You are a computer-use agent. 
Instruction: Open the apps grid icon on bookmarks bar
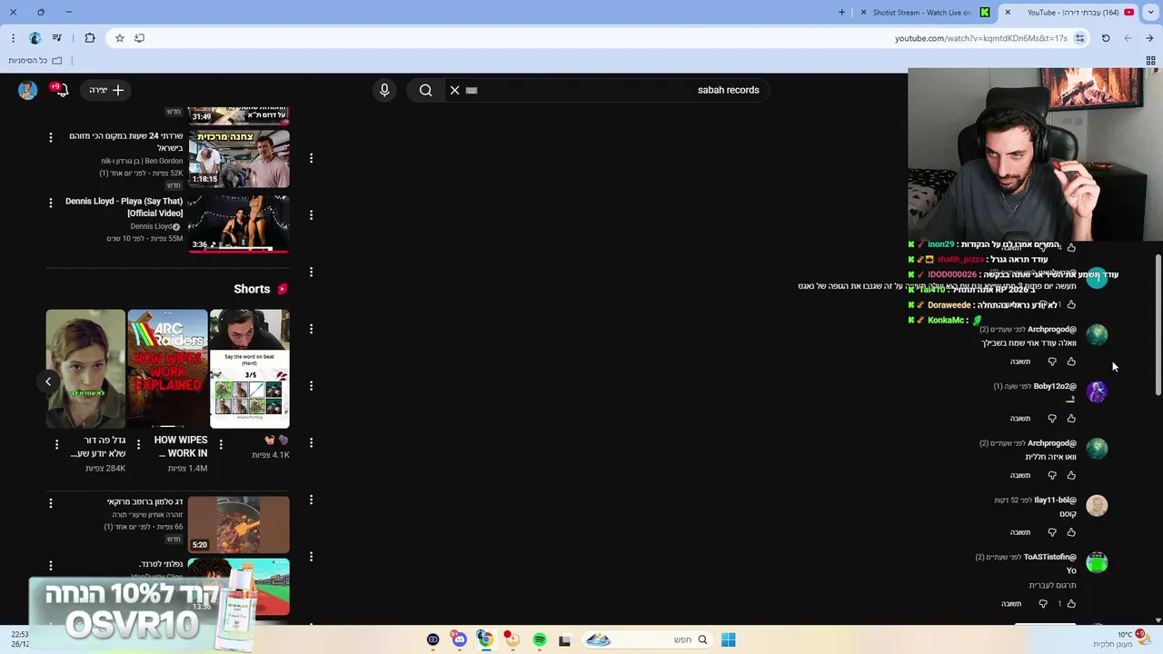[1150, 60]
